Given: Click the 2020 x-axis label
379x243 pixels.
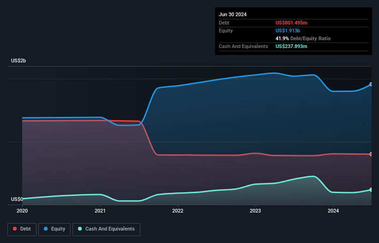Looking at the screenshot, I should tap(22, 211).
